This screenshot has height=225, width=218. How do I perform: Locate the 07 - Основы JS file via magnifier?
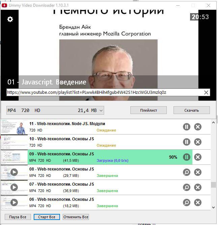(187, 187)
